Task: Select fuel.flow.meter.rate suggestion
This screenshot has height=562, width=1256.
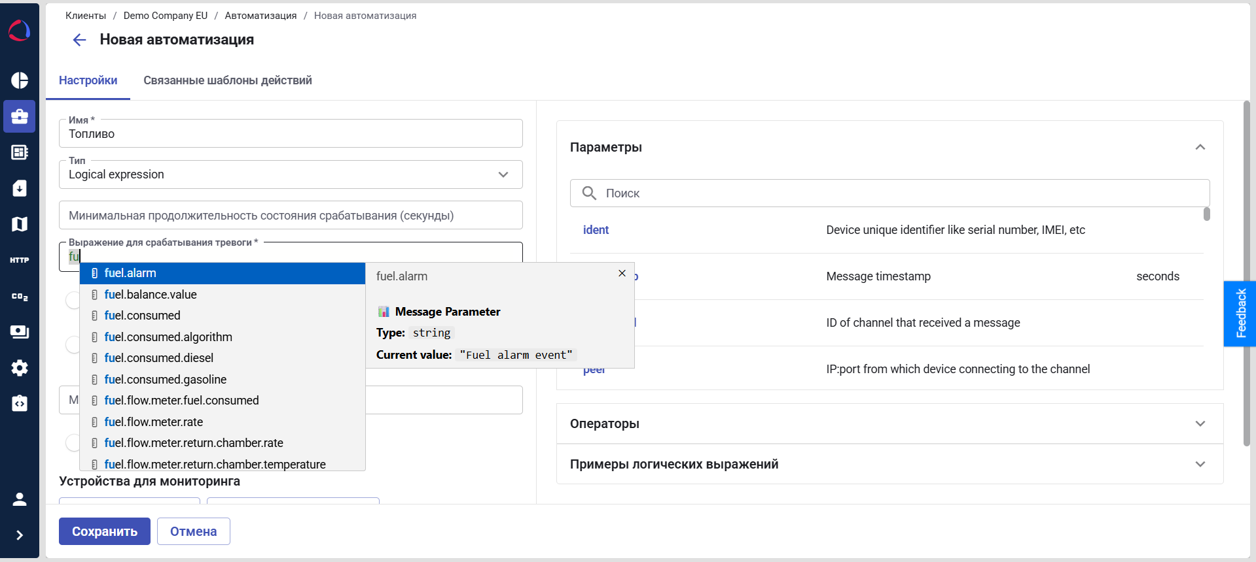Action: click(x=223, y=422)
